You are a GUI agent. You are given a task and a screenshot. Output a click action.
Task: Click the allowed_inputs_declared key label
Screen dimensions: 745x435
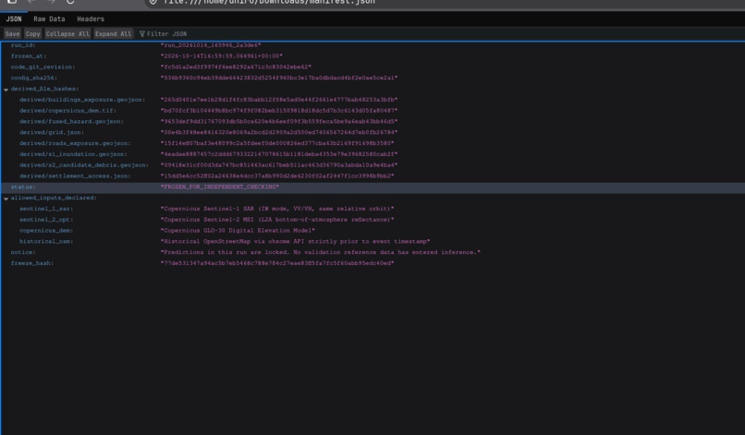click(54, 198)
